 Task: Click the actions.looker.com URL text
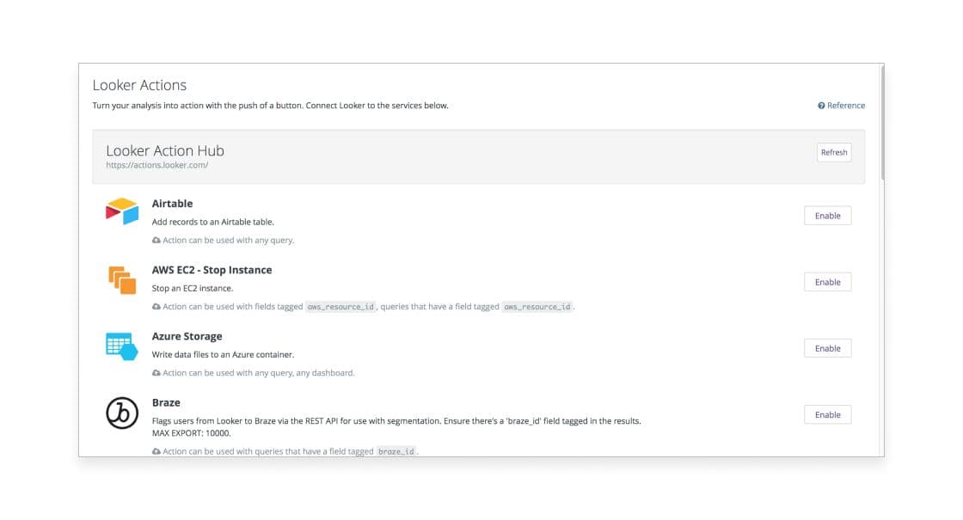pyautogui.click(x=156, y=165)
